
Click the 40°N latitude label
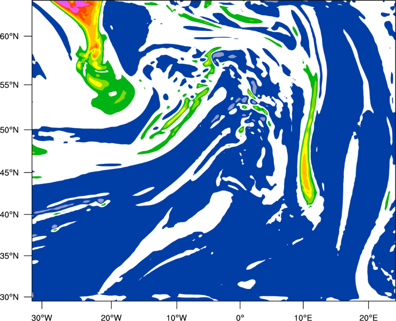(x=9, y=215)
